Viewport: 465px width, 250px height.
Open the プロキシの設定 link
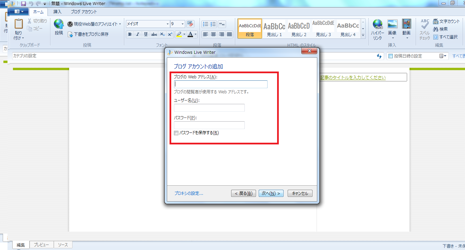pos(189,193)
